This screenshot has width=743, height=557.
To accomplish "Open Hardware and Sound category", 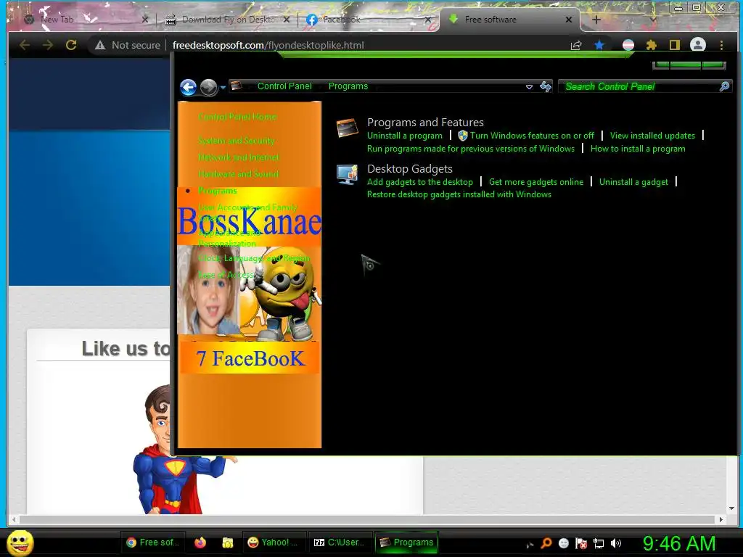I will click(x=238, y=174).
